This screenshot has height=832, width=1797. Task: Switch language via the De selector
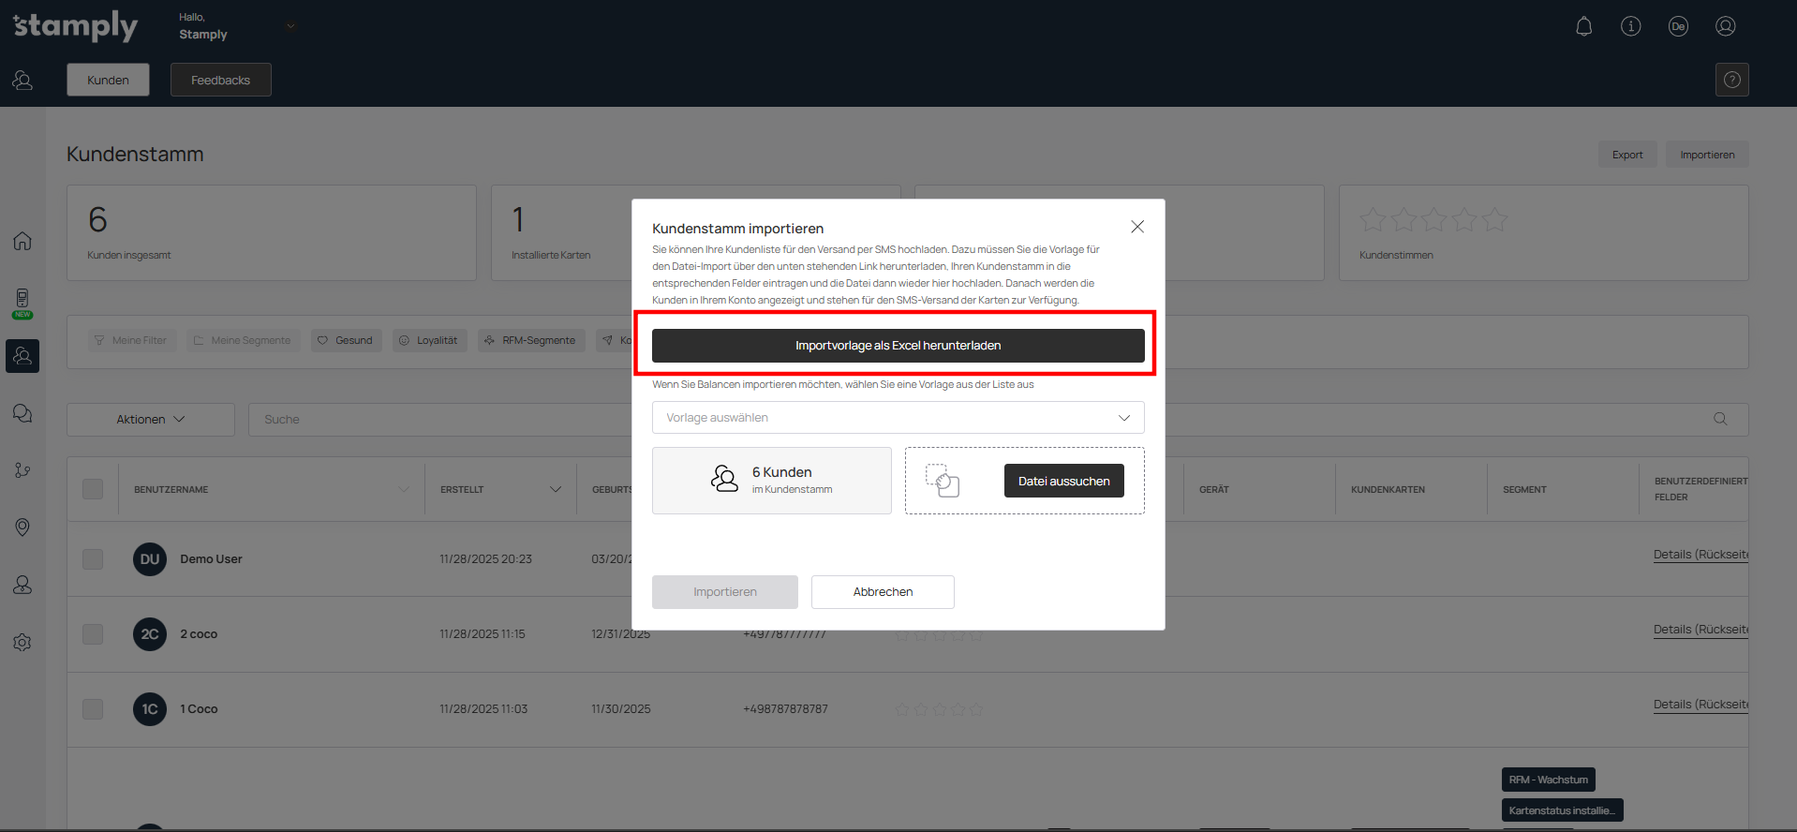(1677, 26)
